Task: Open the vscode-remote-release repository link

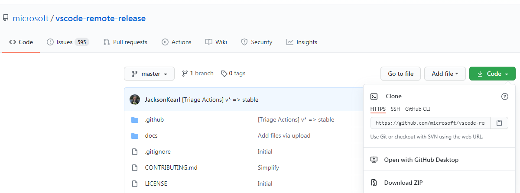Action: (x=101, y=18)
